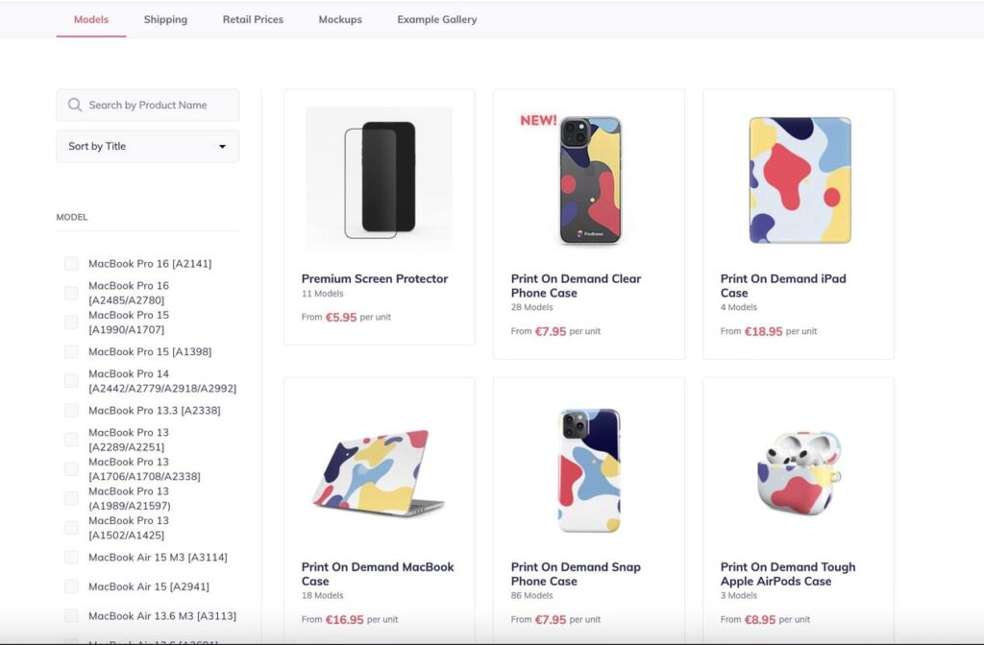Check the MacBook Air 15 [A2941] box

[x=71, y=586]
